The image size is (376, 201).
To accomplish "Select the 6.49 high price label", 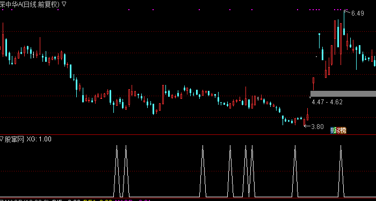I will [x=358, y=13].
